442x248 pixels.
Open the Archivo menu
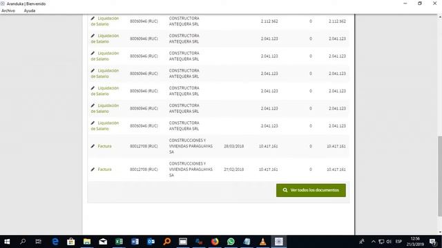(8, 10)
